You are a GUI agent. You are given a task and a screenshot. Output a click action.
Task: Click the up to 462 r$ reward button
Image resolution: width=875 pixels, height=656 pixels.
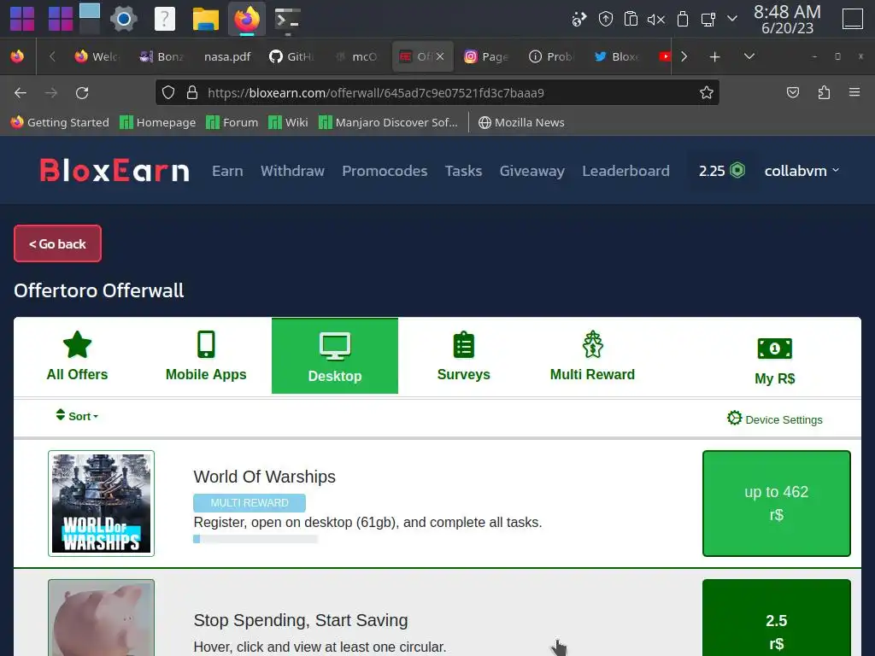(776, 503)
